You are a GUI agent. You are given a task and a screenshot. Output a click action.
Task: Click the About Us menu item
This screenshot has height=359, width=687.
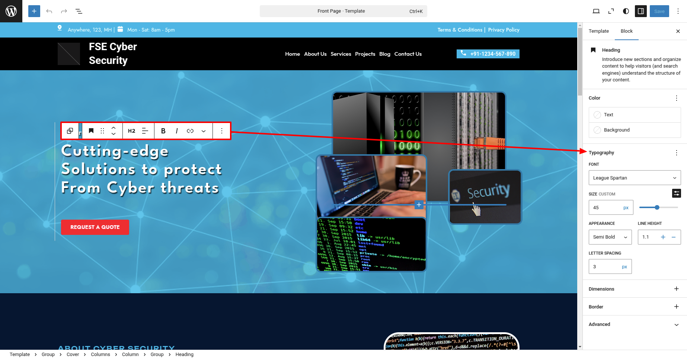click(x=315, y=54)
